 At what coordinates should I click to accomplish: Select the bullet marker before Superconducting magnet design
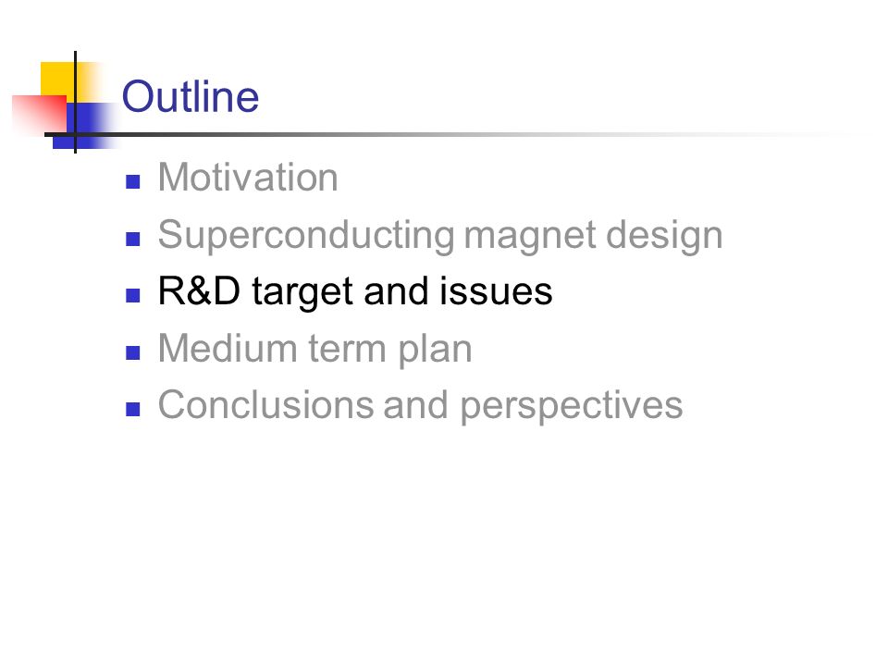[132, 239]
